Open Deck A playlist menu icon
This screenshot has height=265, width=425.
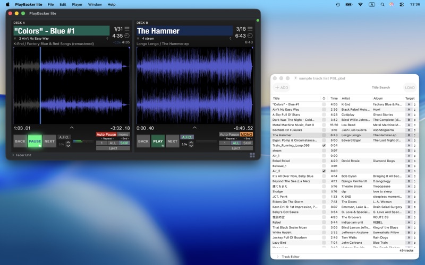127,29
